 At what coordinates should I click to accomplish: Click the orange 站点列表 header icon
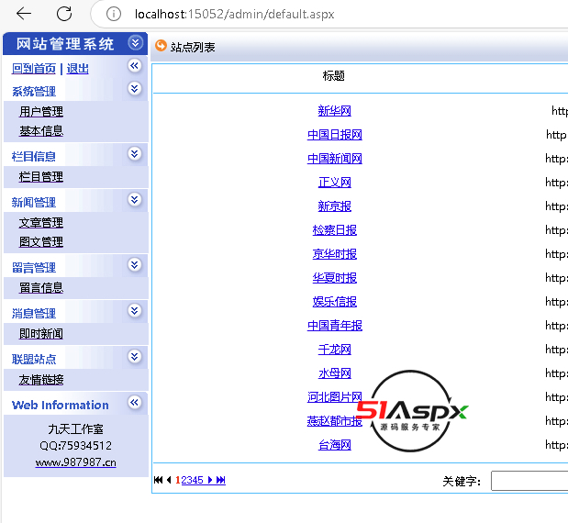(x=161, y=46)
